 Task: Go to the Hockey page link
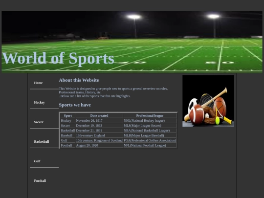tap(39, 102)
